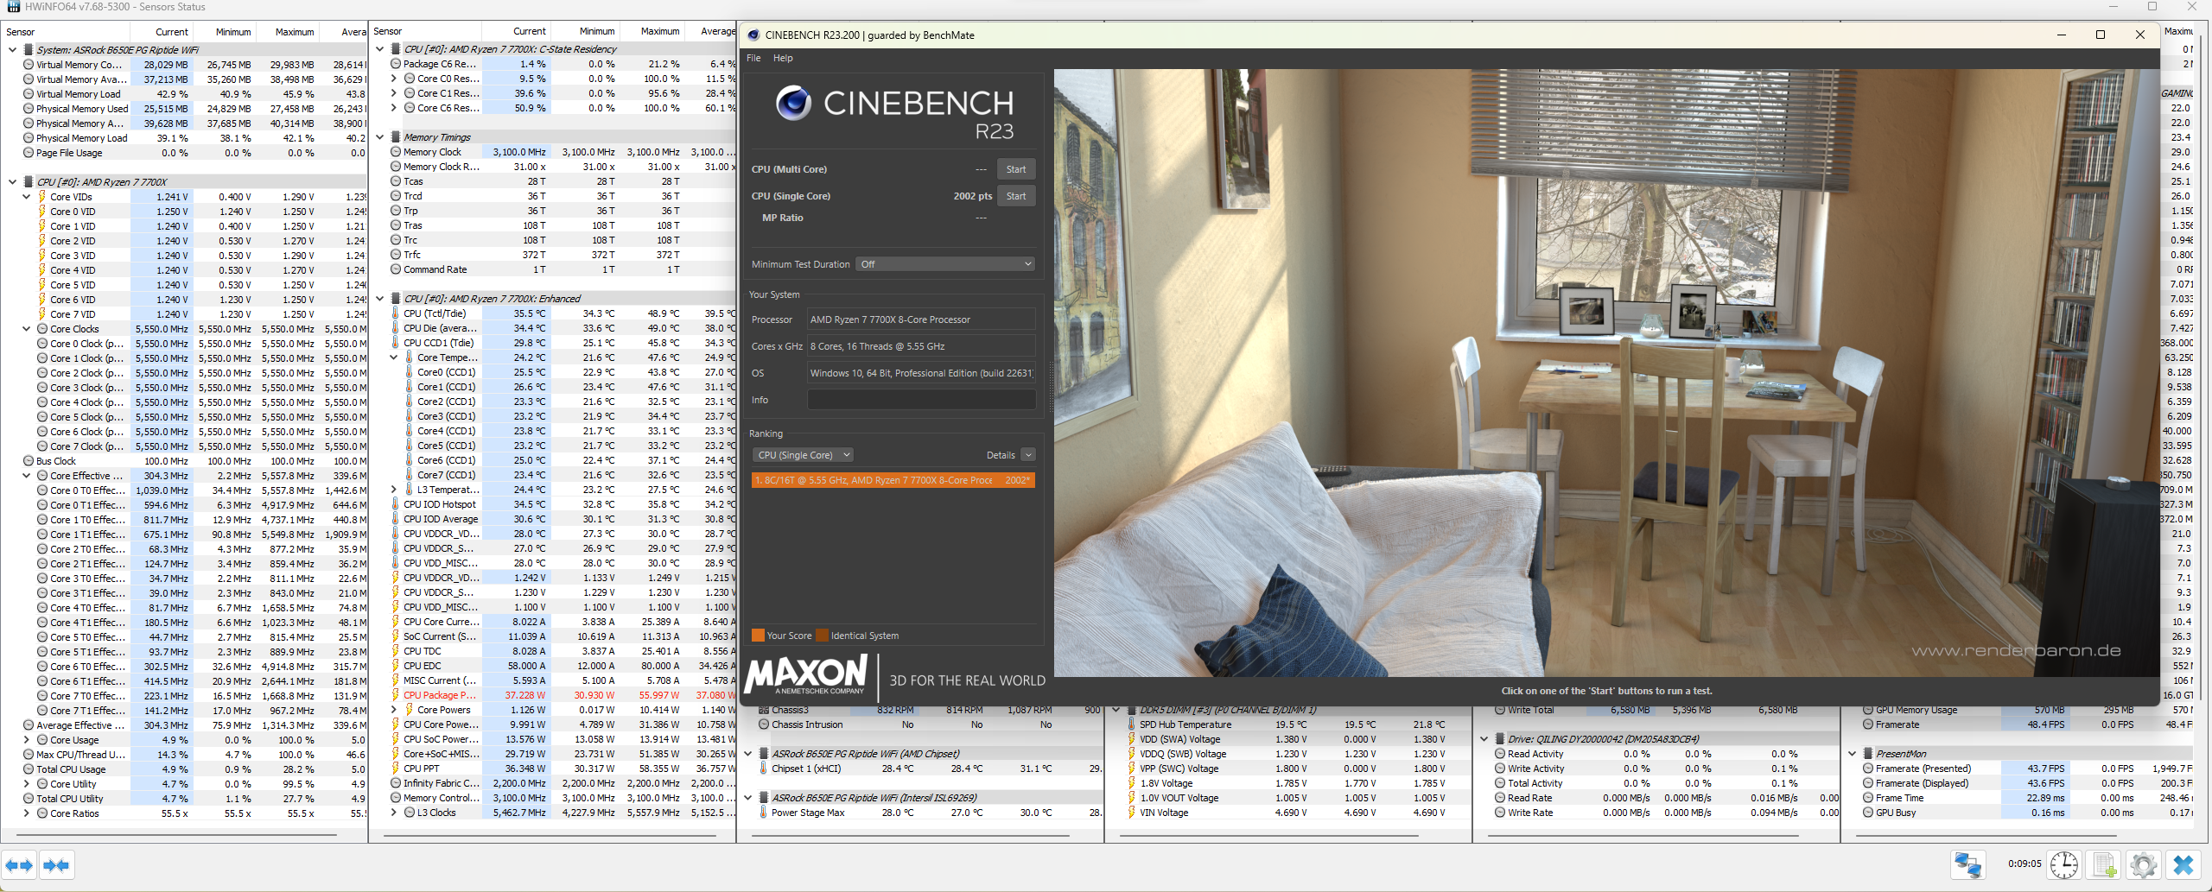Expand the L3 Temperatures subtree
The image size is (2212, 892).
pos(394,490)
